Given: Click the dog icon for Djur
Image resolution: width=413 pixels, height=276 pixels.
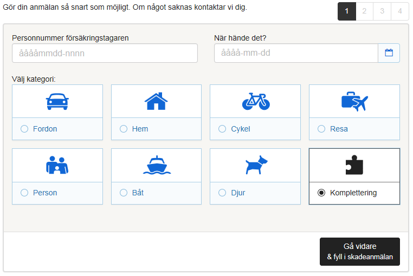Looking at the screenshot, I should [255, 165].
